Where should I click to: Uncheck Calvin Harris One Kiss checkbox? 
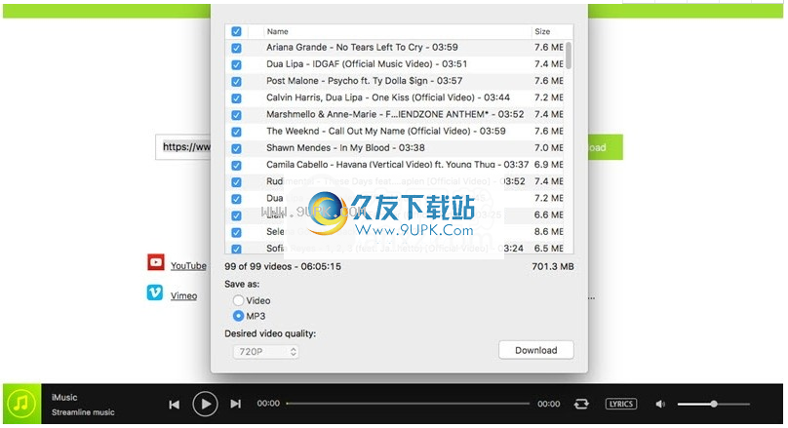click(236, 98)
